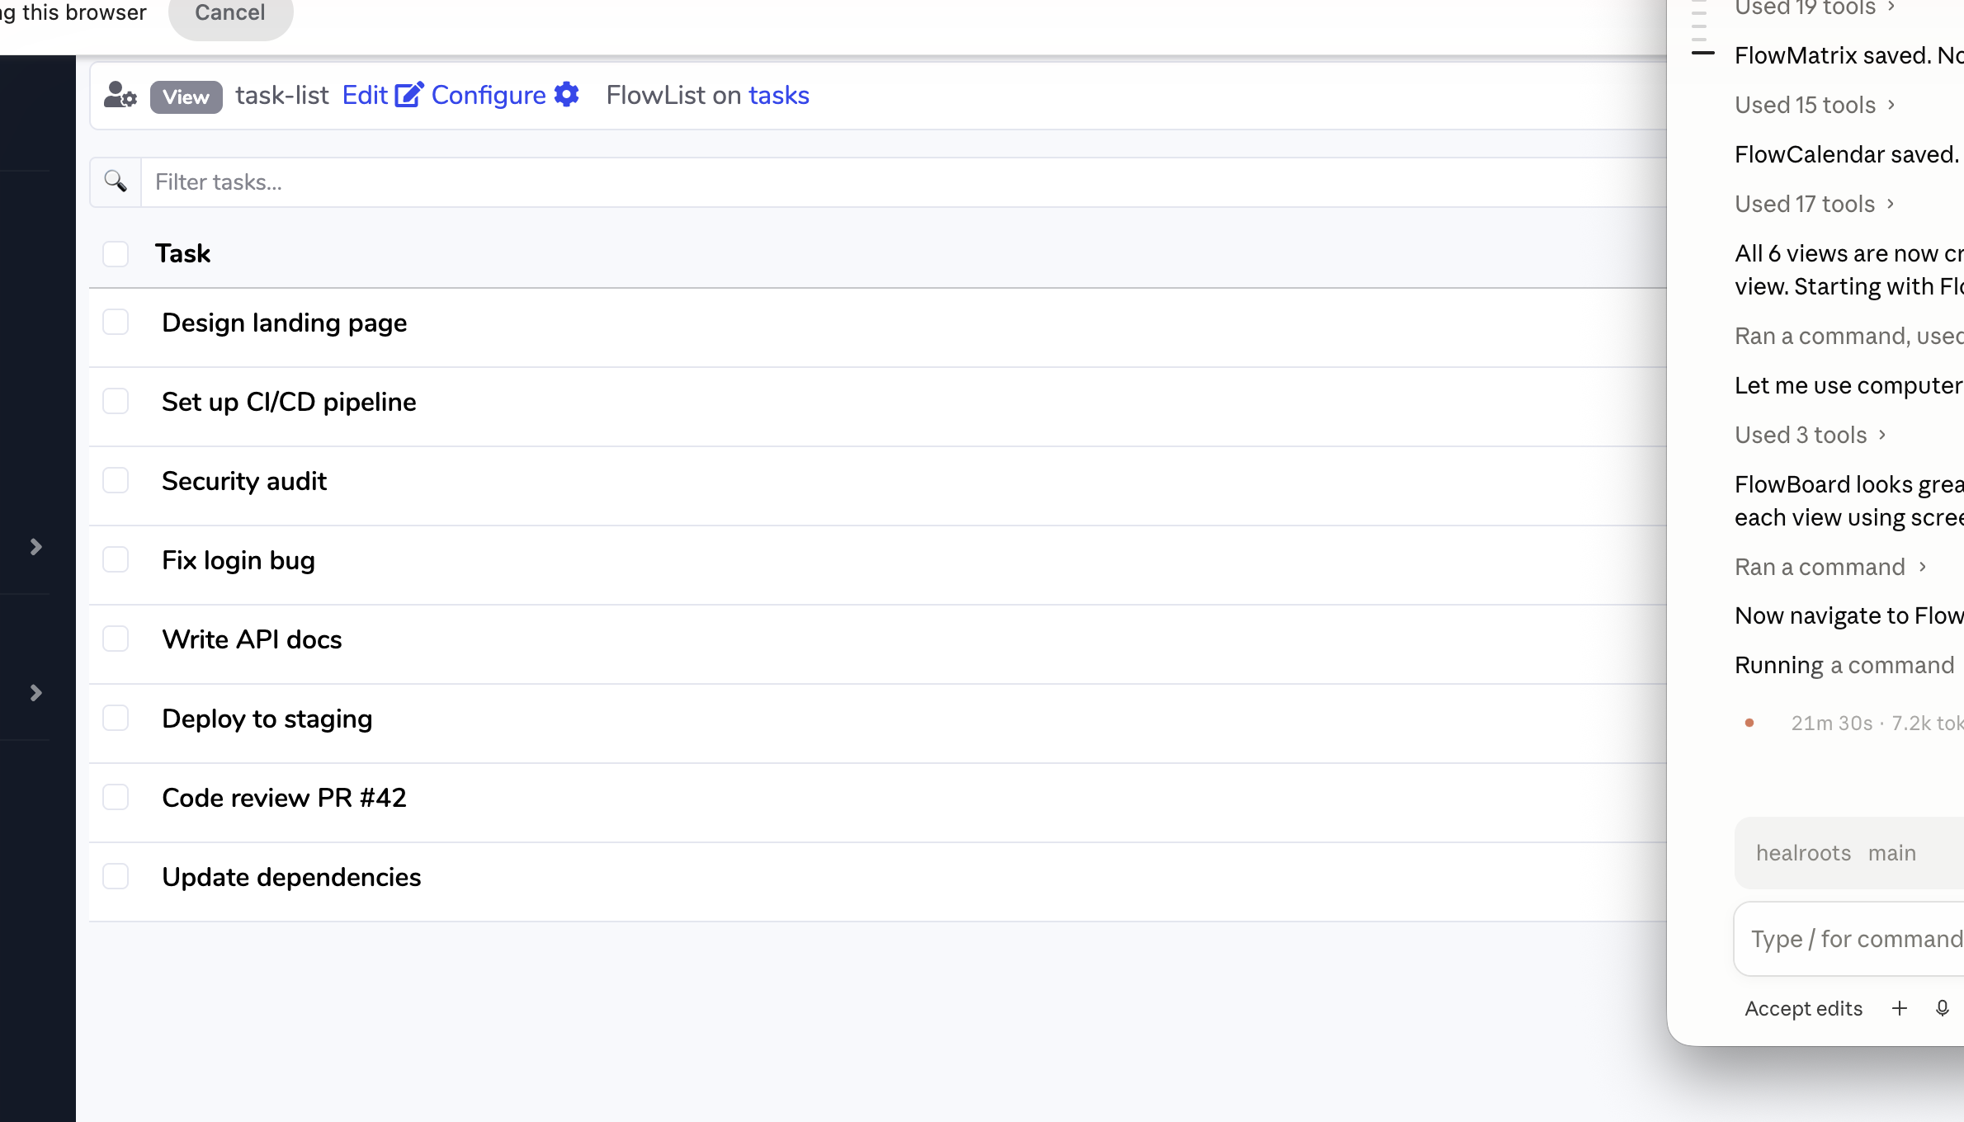Screen dimensions: 1964x1122
Task: Click the 'Running a command' status text
Action: 1844,665
